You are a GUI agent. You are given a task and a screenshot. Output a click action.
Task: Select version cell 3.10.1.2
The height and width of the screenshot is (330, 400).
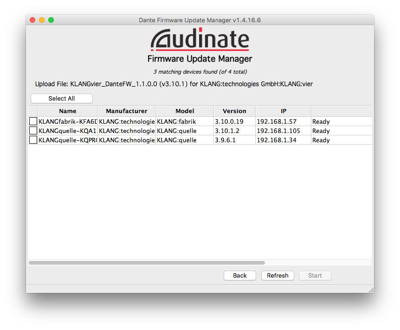(234, 131)
